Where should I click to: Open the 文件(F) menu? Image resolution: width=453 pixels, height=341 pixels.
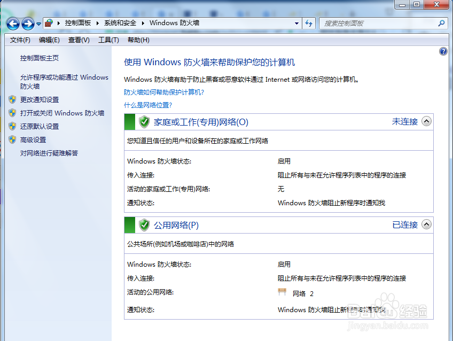[x=20, y=40]
